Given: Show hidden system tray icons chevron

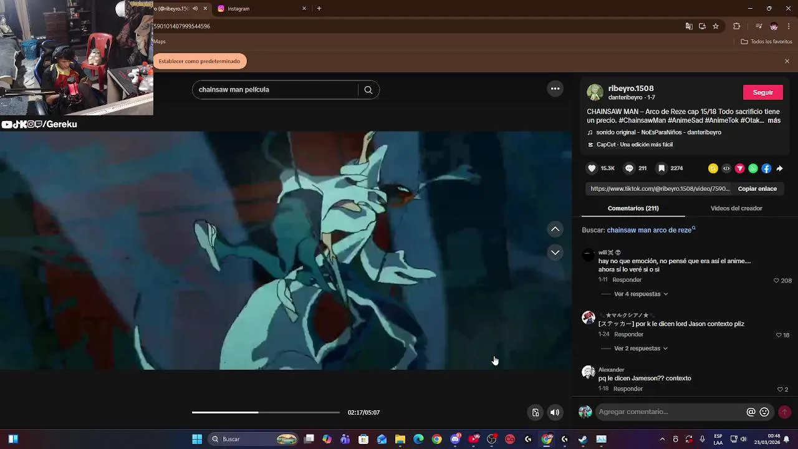Looking at the screenshot, I should [662, 439].
